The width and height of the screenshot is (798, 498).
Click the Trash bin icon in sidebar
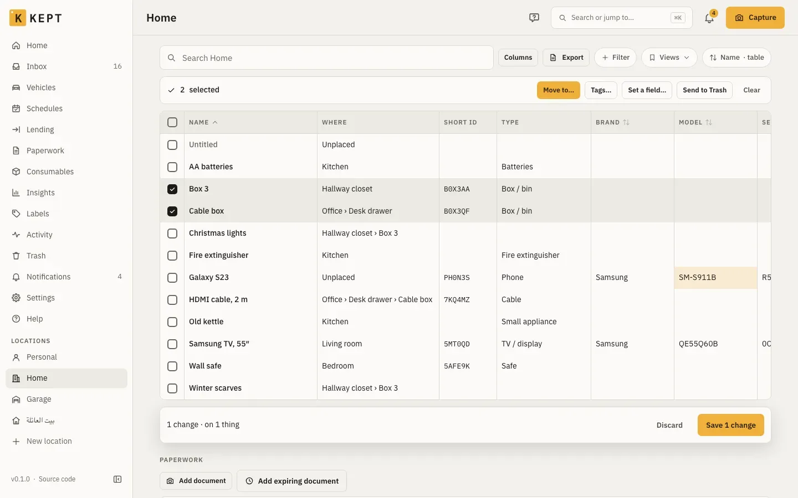16,256
